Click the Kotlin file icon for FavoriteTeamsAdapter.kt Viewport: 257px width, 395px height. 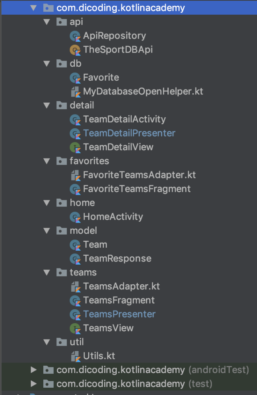[75, 175]
